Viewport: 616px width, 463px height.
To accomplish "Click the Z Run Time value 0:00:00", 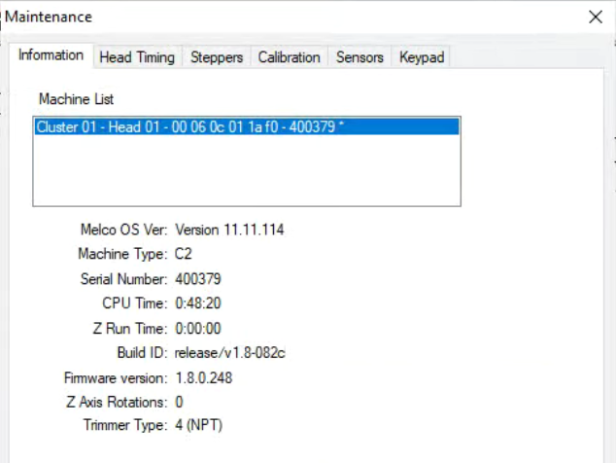I will tap(198, 329).
